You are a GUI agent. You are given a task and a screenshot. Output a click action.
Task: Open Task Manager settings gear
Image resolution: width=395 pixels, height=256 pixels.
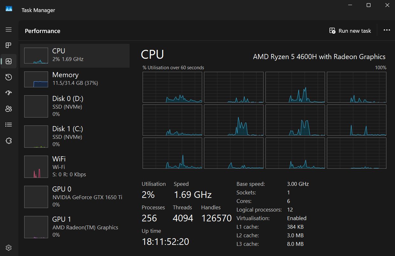[9, 248]
